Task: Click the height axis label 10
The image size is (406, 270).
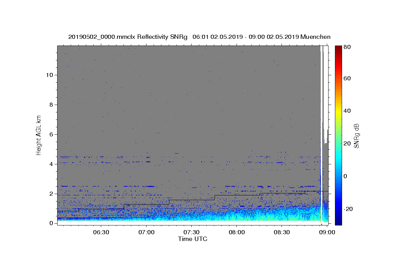Action: [x=49, y=75]
